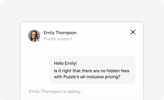Select the Emily Thompson name in the header
The height and width of the screenshot is (100, 164).
point(60,33)
